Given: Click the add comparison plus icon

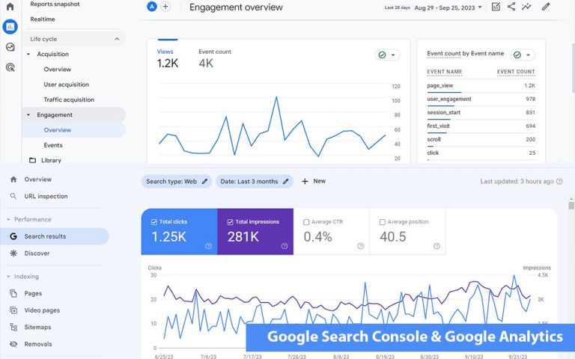Looking at the screenshot, I should pyautogui.click(x=165, y=7).
